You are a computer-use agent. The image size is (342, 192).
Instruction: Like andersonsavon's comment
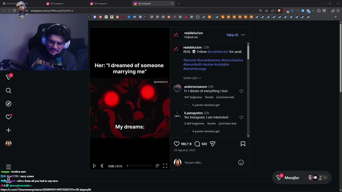[241, 91]
